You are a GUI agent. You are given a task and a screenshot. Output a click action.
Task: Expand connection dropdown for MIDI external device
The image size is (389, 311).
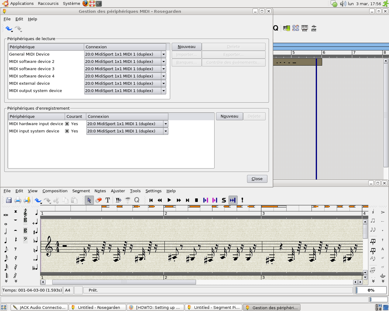(164, 84)
